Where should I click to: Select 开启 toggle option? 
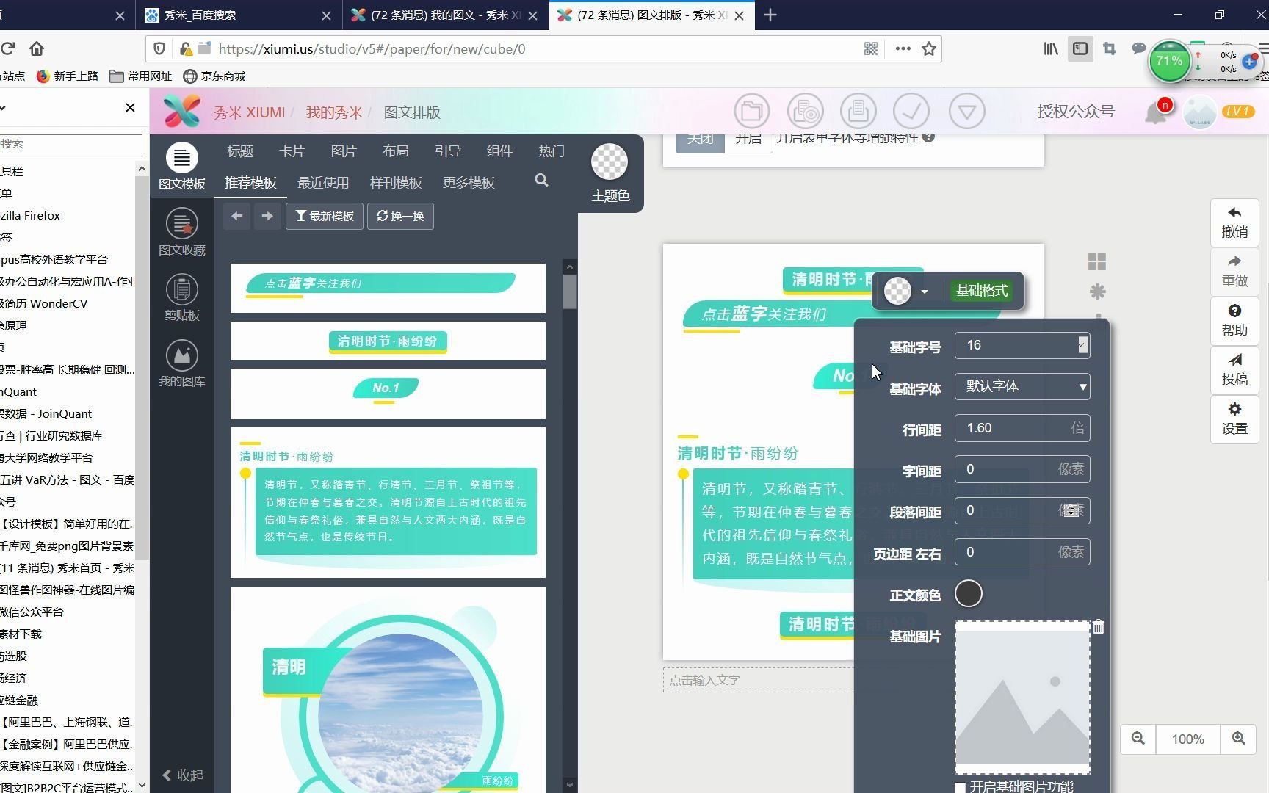tap(748, 140)
